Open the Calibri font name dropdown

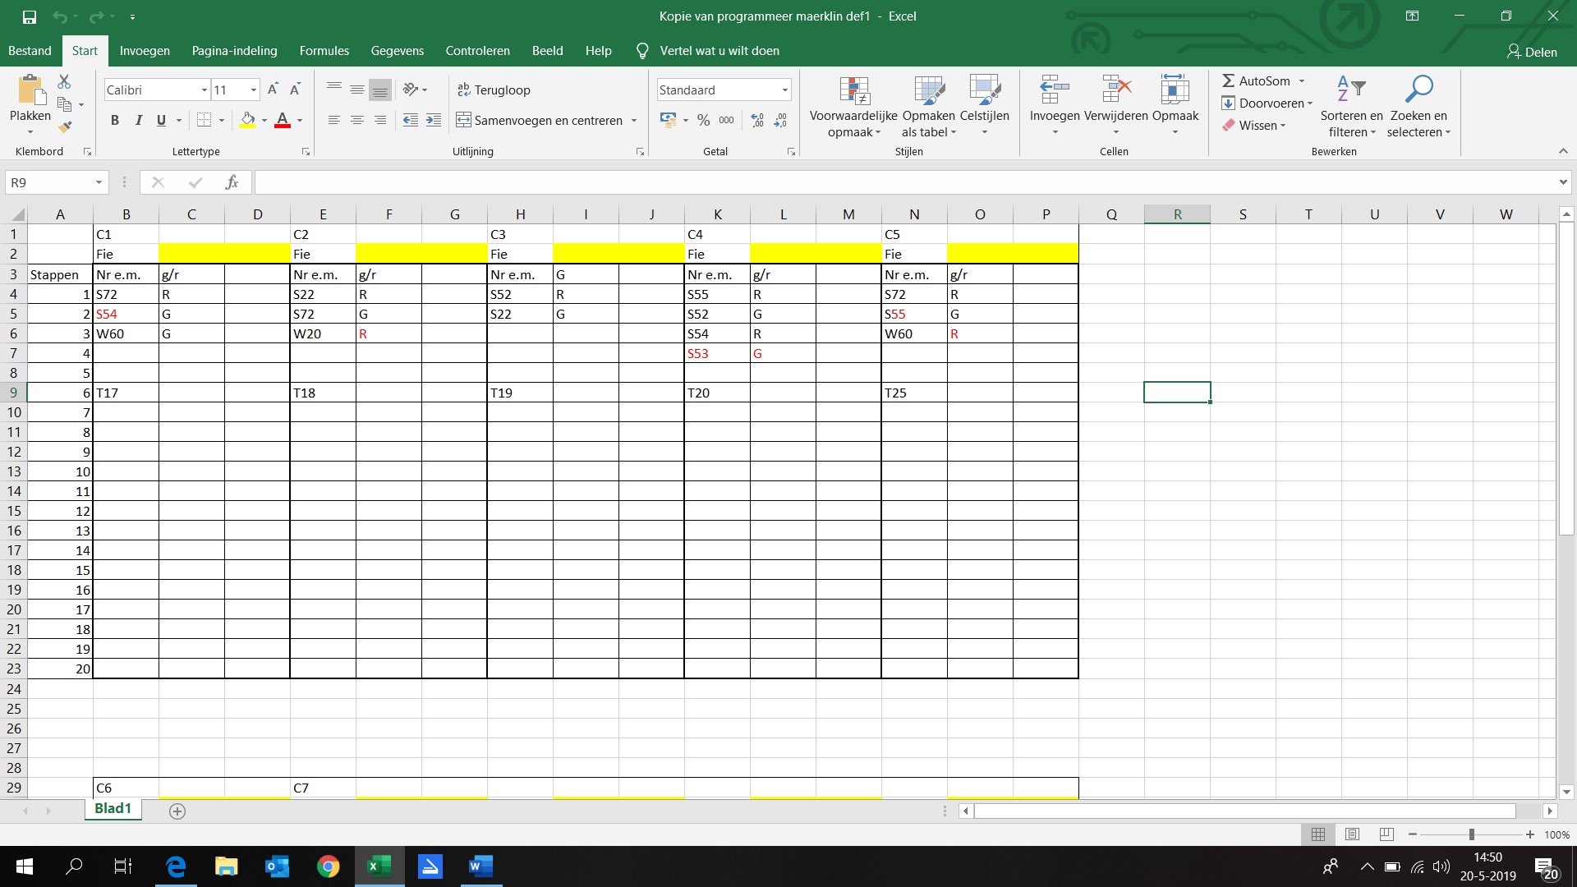coord(205,90)
